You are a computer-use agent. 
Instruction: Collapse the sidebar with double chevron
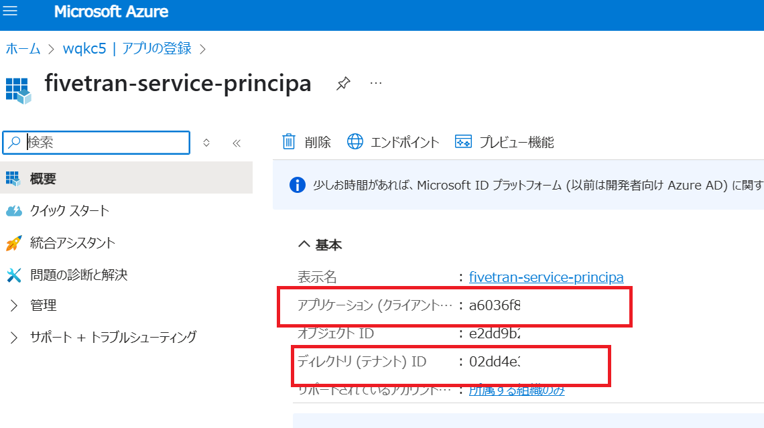[x=237, y=143]
